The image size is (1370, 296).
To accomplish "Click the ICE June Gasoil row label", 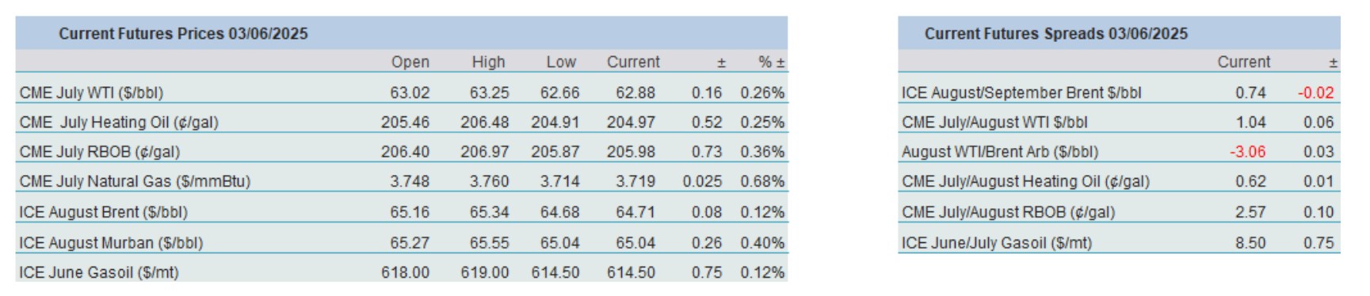I will tap(99, 272).
